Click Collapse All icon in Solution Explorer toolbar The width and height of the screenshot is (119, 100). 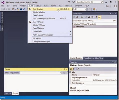(x=89, y=17)
